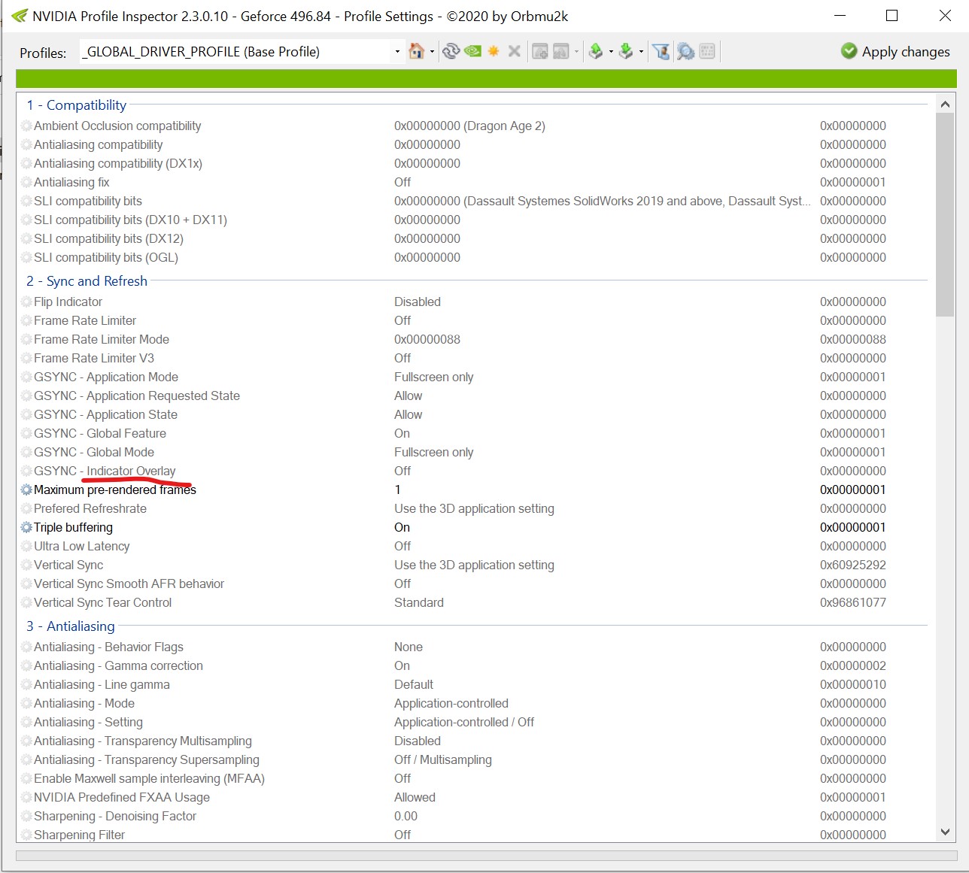Click the refresh profile settings icon
The height and width of the screenshot is (873, 969).
click(x=451, y=51)
